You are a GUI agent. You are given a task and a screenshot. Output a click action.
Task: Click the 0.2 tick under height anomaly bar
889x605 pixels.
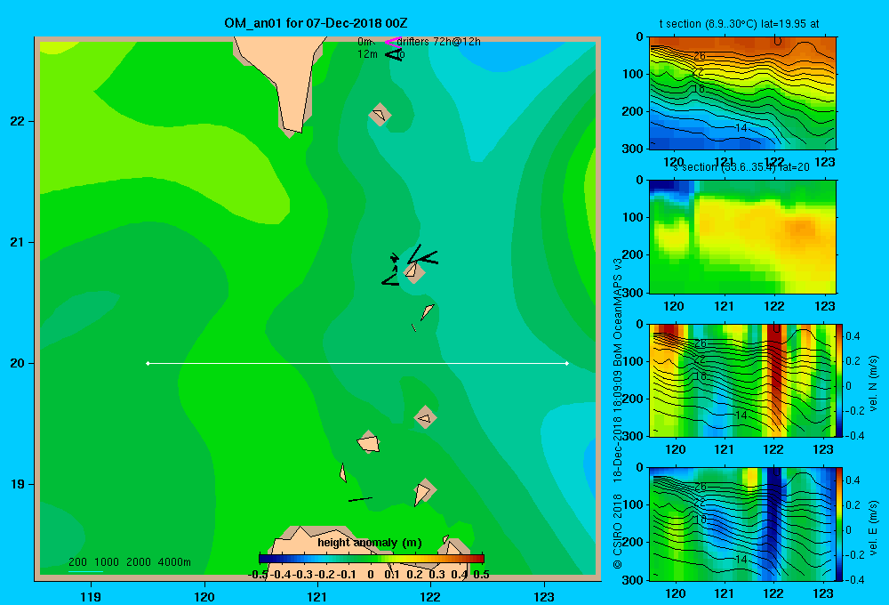414,575
